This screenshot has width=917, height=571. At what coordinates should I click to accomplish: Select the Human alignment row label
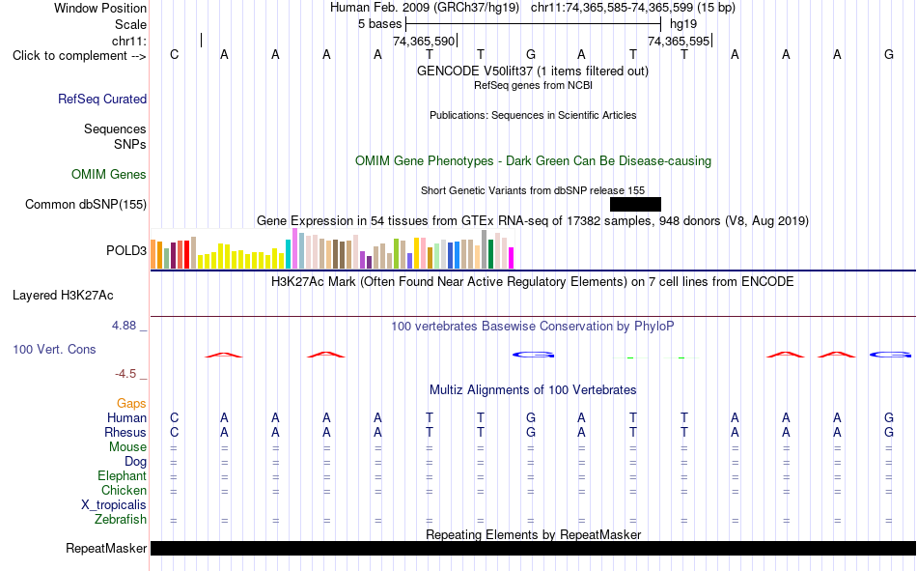(126, 418)
